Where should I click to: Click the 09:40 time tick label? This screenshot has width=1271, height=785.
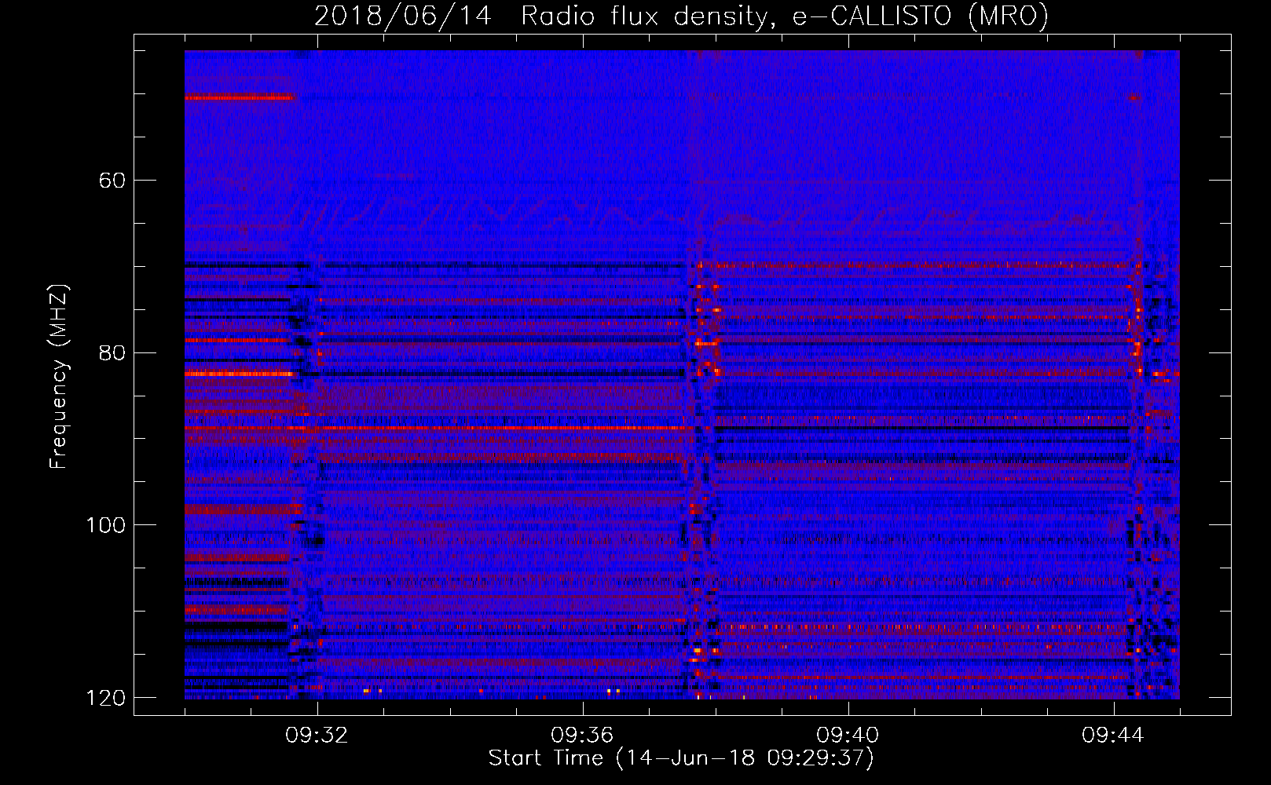(848, 736)
